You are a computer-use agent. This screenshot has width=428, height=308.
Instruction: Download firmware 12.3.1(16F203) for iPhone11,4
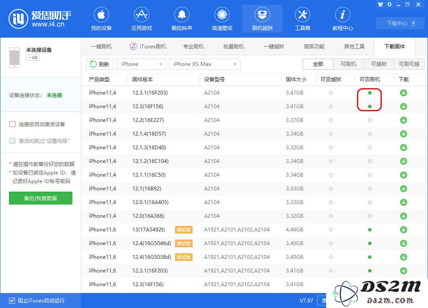[x=404, y=93]
